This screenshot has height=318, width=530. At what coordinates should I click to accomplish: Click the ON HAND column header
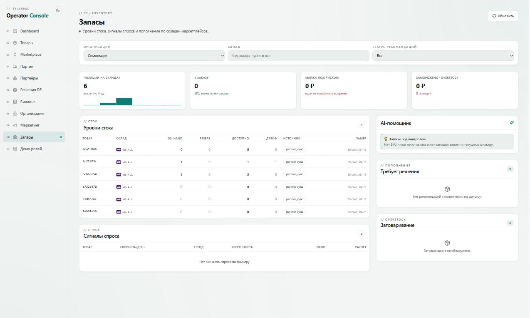click(x=175, y=139)
